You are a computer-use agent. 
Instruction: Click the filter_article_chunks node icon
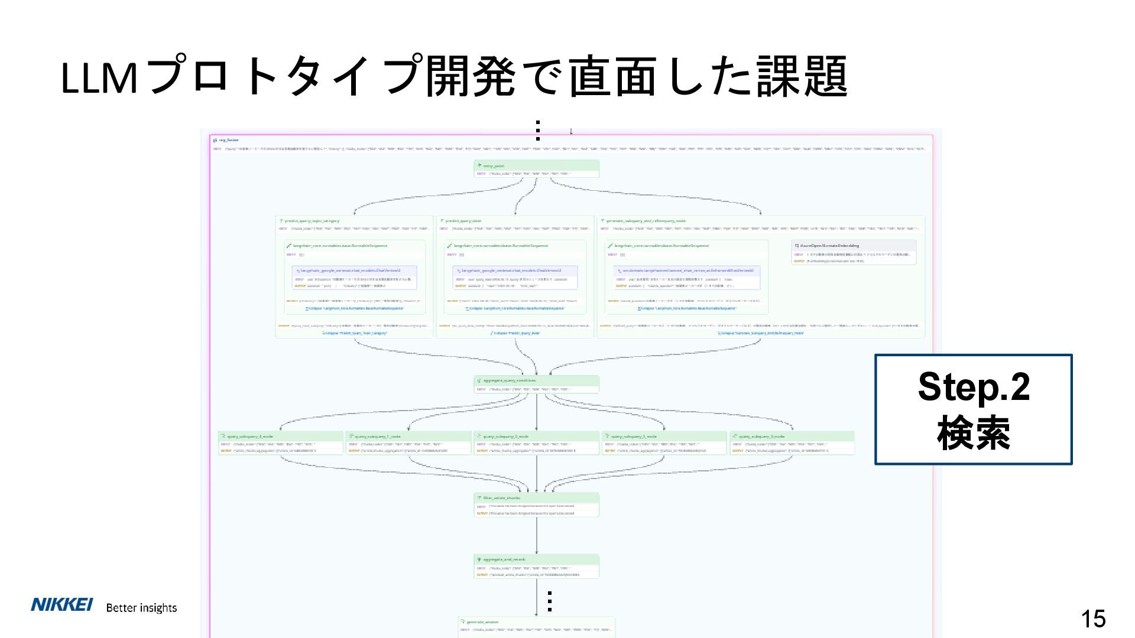[x=479, y=498]
